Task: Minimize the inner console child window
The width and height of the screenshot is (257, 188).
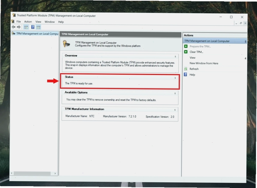Action: (236, 23)
